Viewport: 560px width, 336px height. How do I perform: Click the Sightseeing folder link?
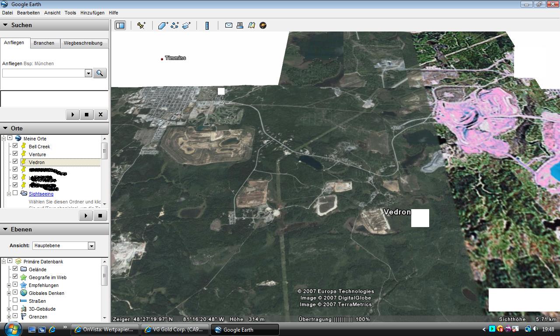tap(41, 193)
